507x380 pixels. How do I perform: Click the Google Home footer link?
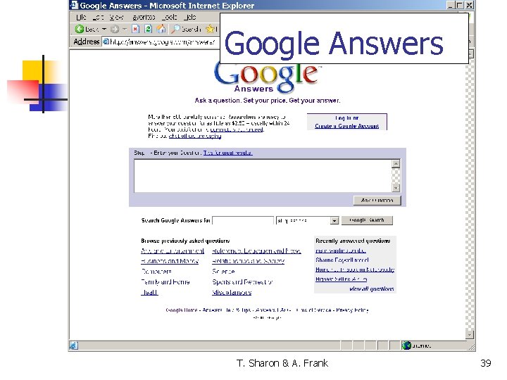(182, 310)
